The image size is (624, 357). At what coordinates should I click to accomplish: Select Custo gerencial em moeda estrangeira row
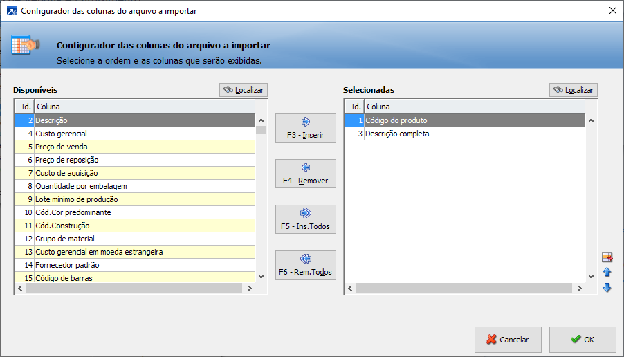pyautogui.click(x=135, y=252)
